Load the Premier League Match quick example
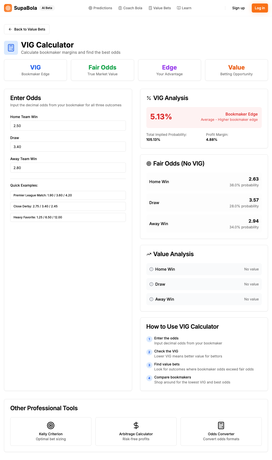This screenshot has height=460, width=272. tap(68, 195)
